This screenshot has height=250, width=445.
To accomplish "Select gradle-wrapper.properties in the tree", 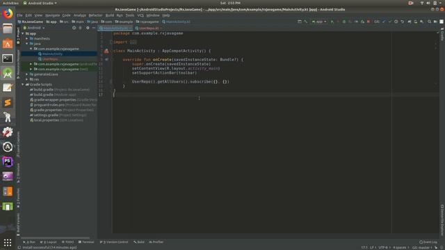I will (63, 100).
